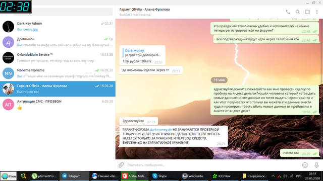Open the Dark Key Admin chat

pos(58,27)
